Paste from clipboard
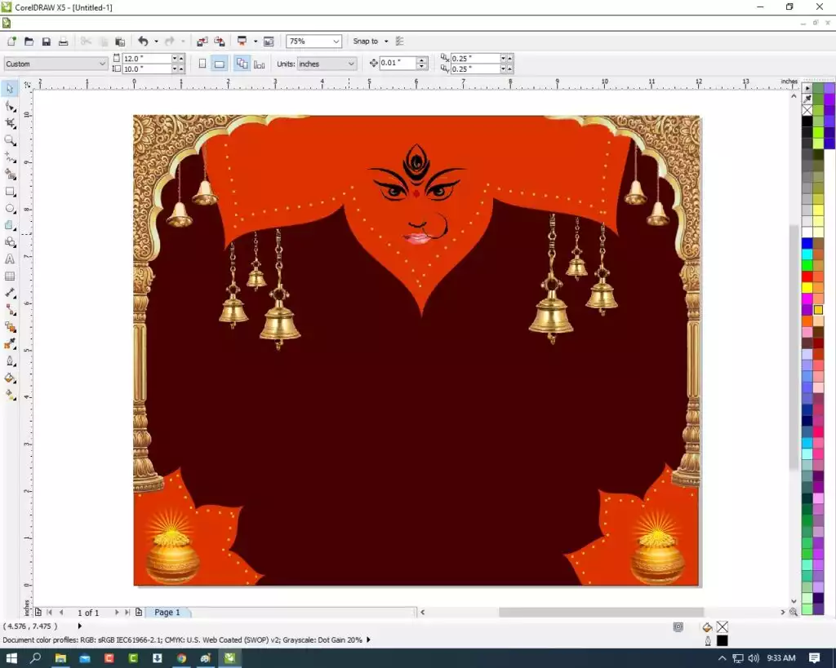 [121, 42]
